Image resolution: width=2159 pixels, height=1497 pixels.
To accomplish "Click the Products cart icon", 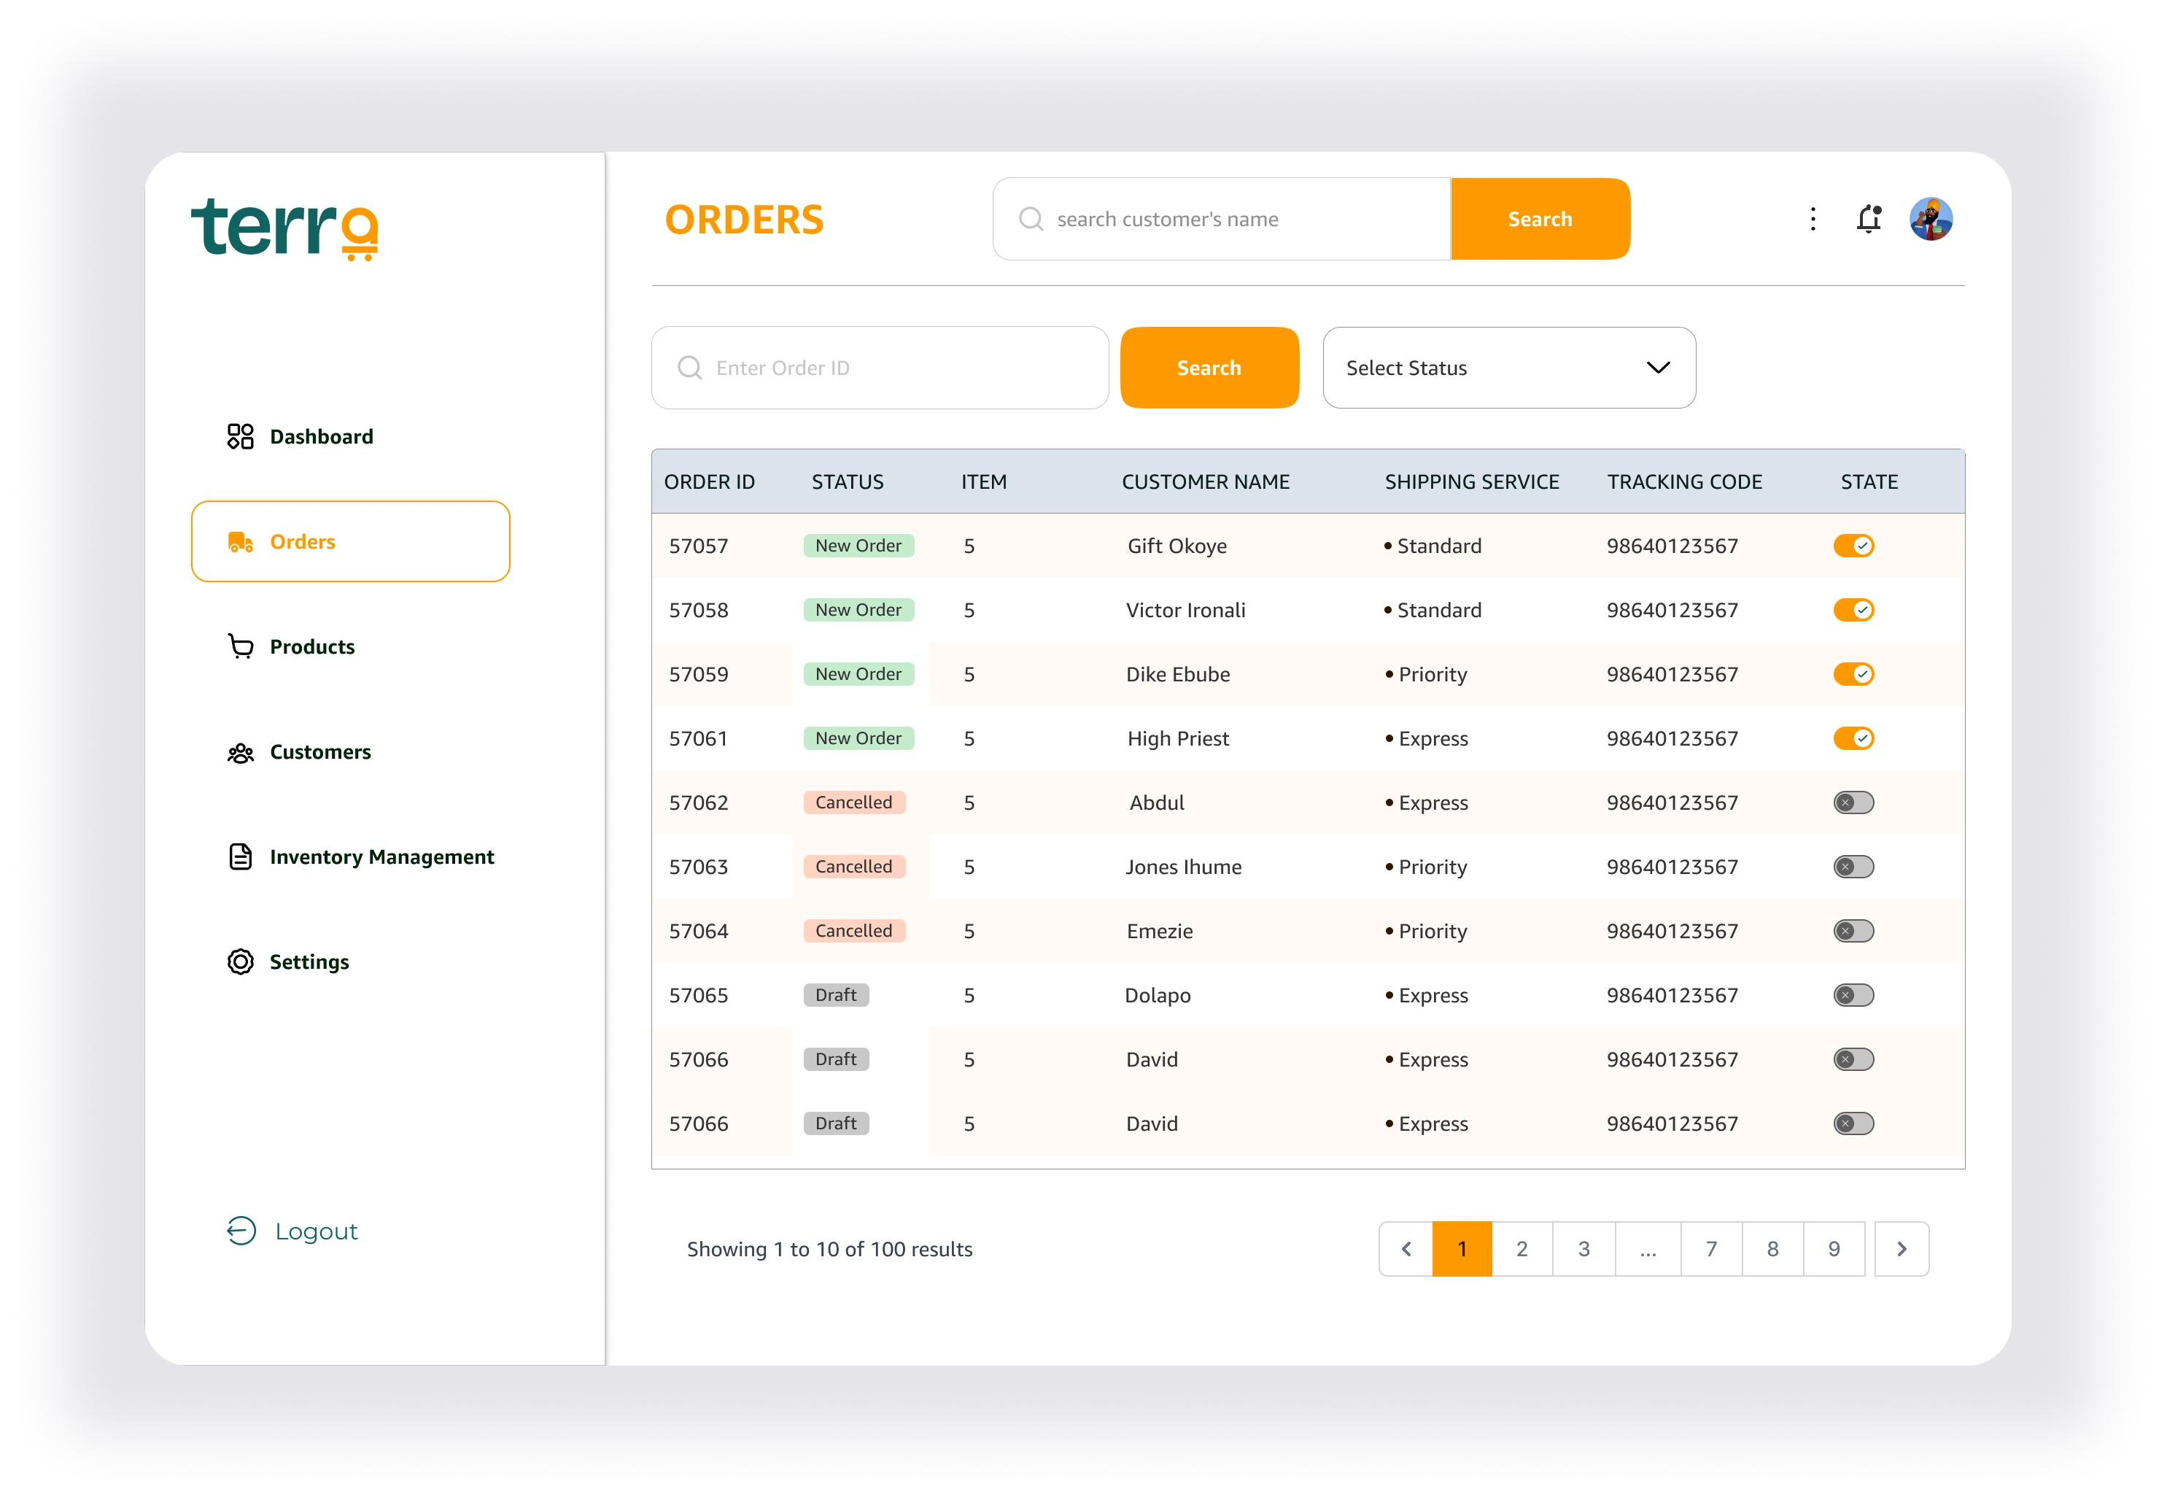I will 240,646.
